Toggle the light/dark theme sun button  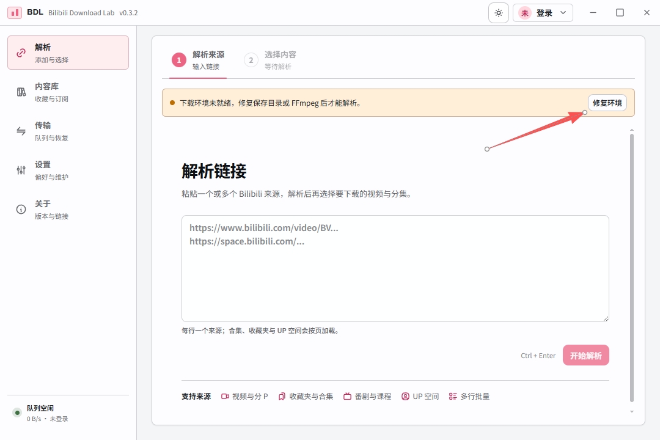pos(499,13)
